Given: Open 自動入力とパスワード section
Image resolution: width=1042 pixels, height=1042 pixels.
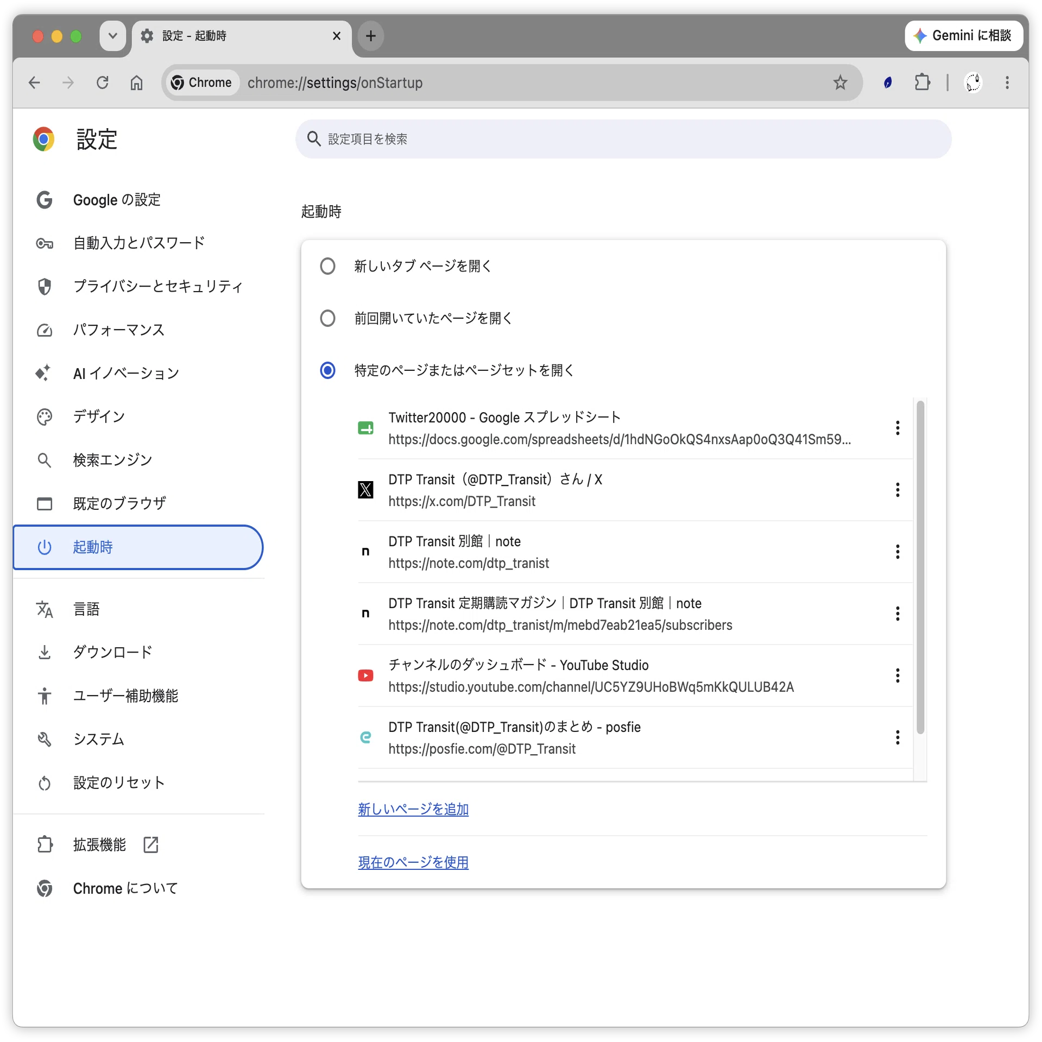Looking at the screenshot, I should 138,243.
